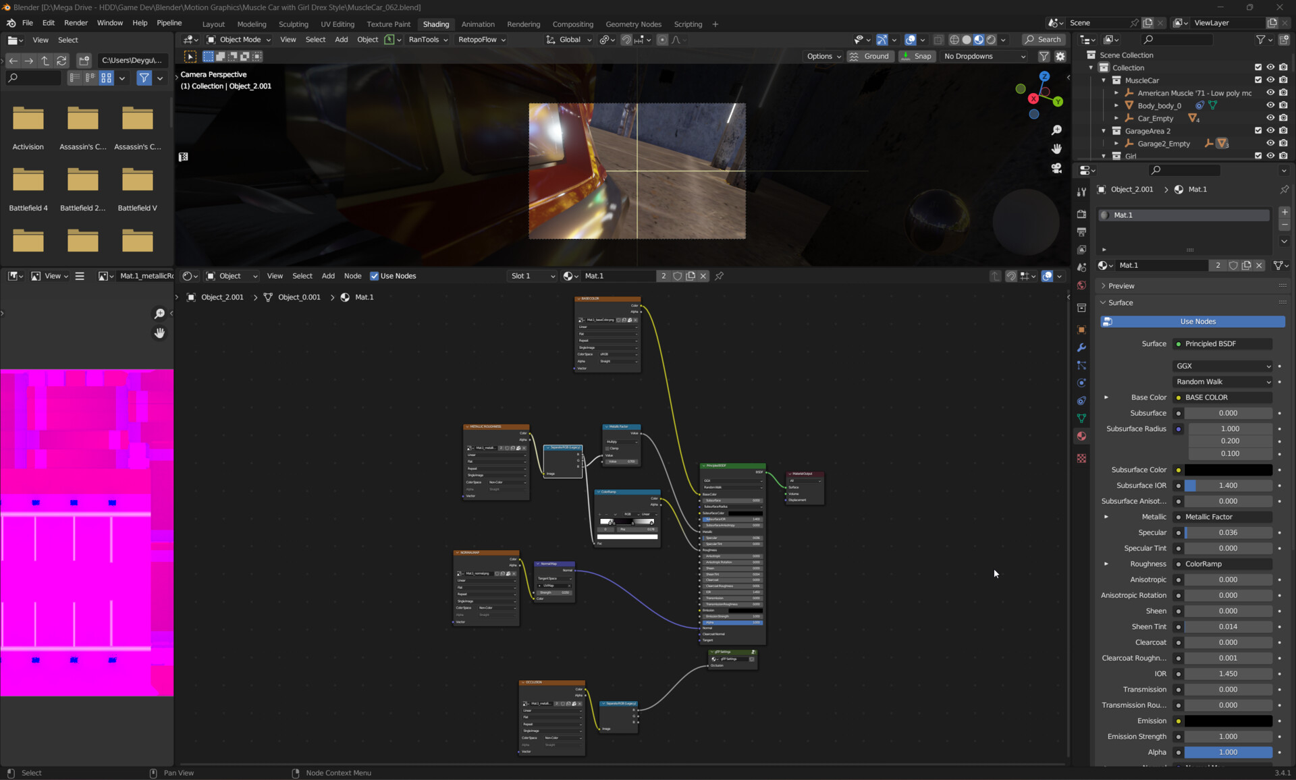Open the Modifier Properties wrench tab
The width and height of the screenshot is (1296, 780).
click(x=1081, y=347)
